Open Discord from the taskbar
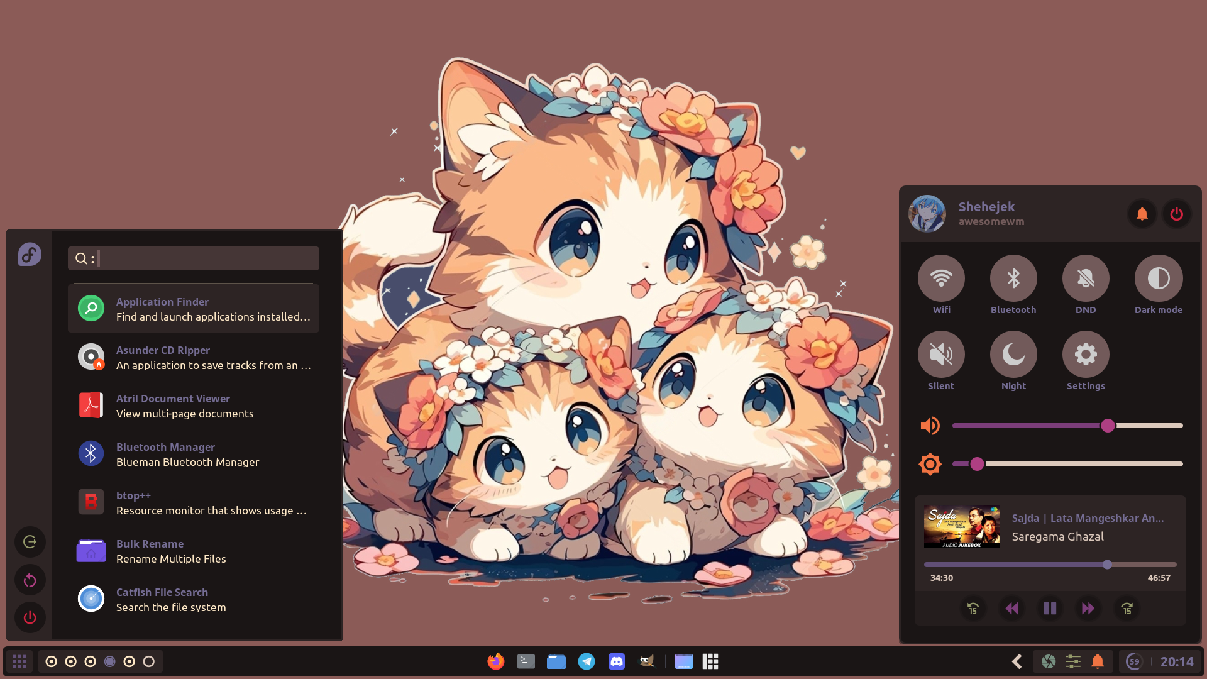 point(617,661)
